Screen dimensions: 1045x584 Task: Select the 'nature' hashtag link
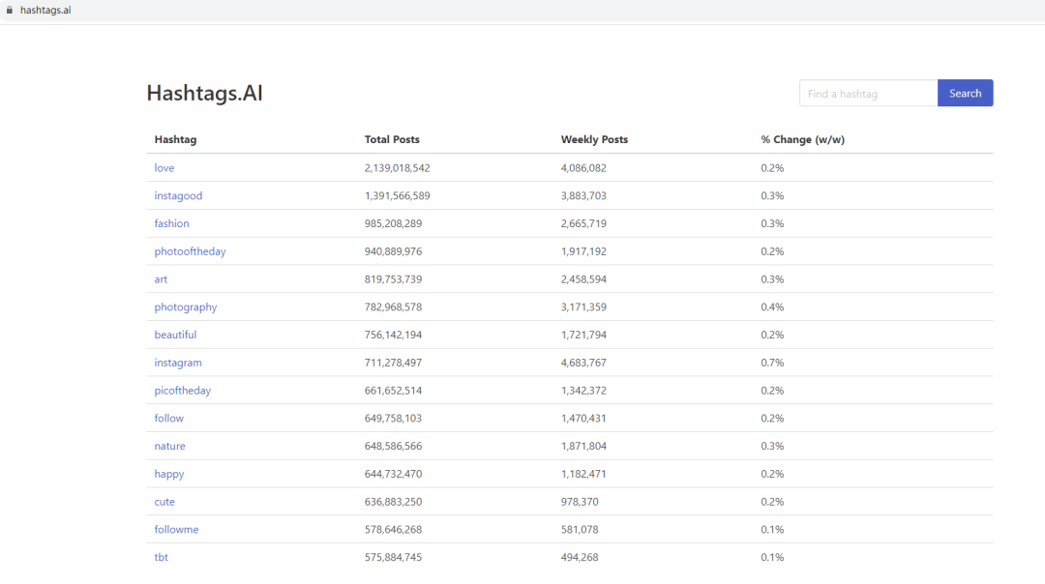[169, 447]
